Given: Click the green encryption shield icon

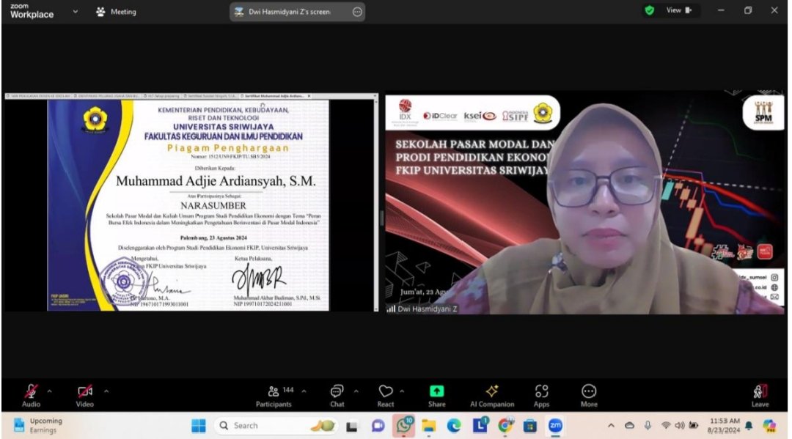Looking at the screenshot, I should (649, 10).
